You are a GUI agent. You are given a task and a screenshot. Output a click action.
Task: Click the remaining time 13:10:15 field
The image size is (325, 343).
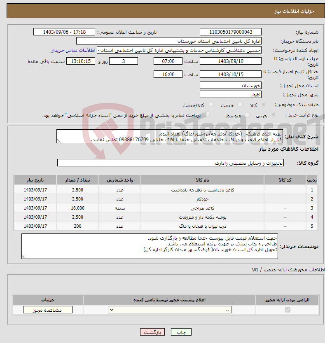81,61
